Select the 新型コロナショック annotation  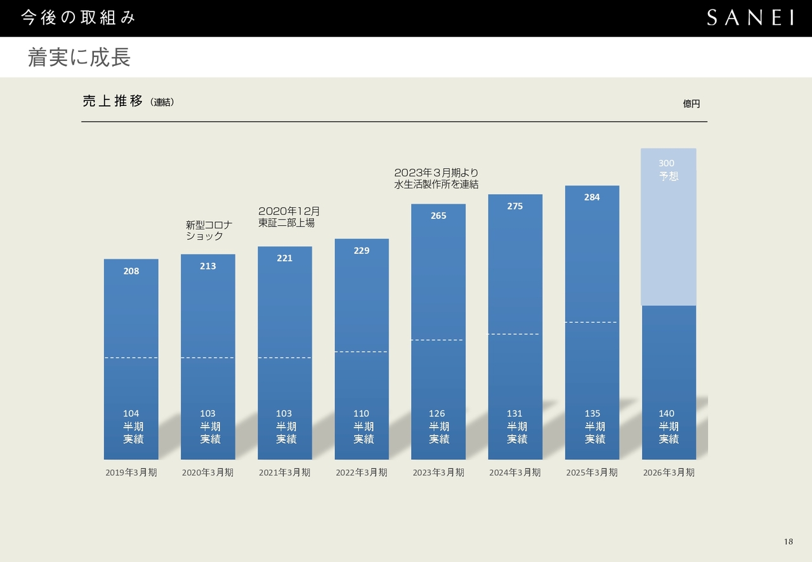(209, 230)
